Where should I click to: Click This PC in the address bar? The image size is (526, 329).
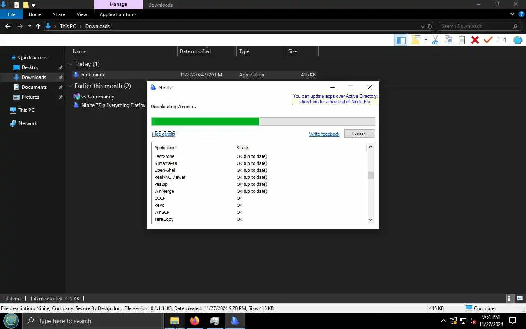[68, 26]
